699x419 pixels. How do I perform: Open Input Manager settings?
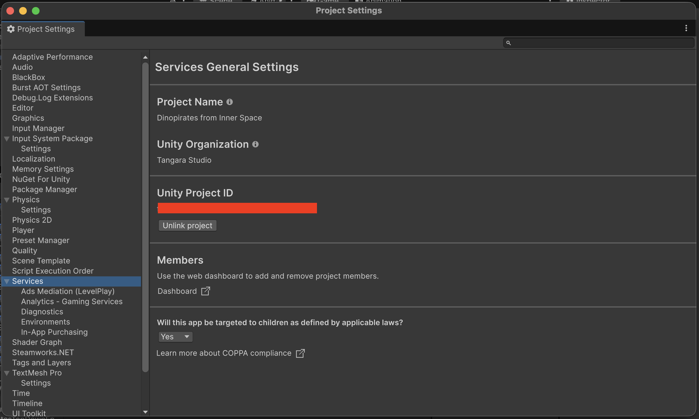38,128
